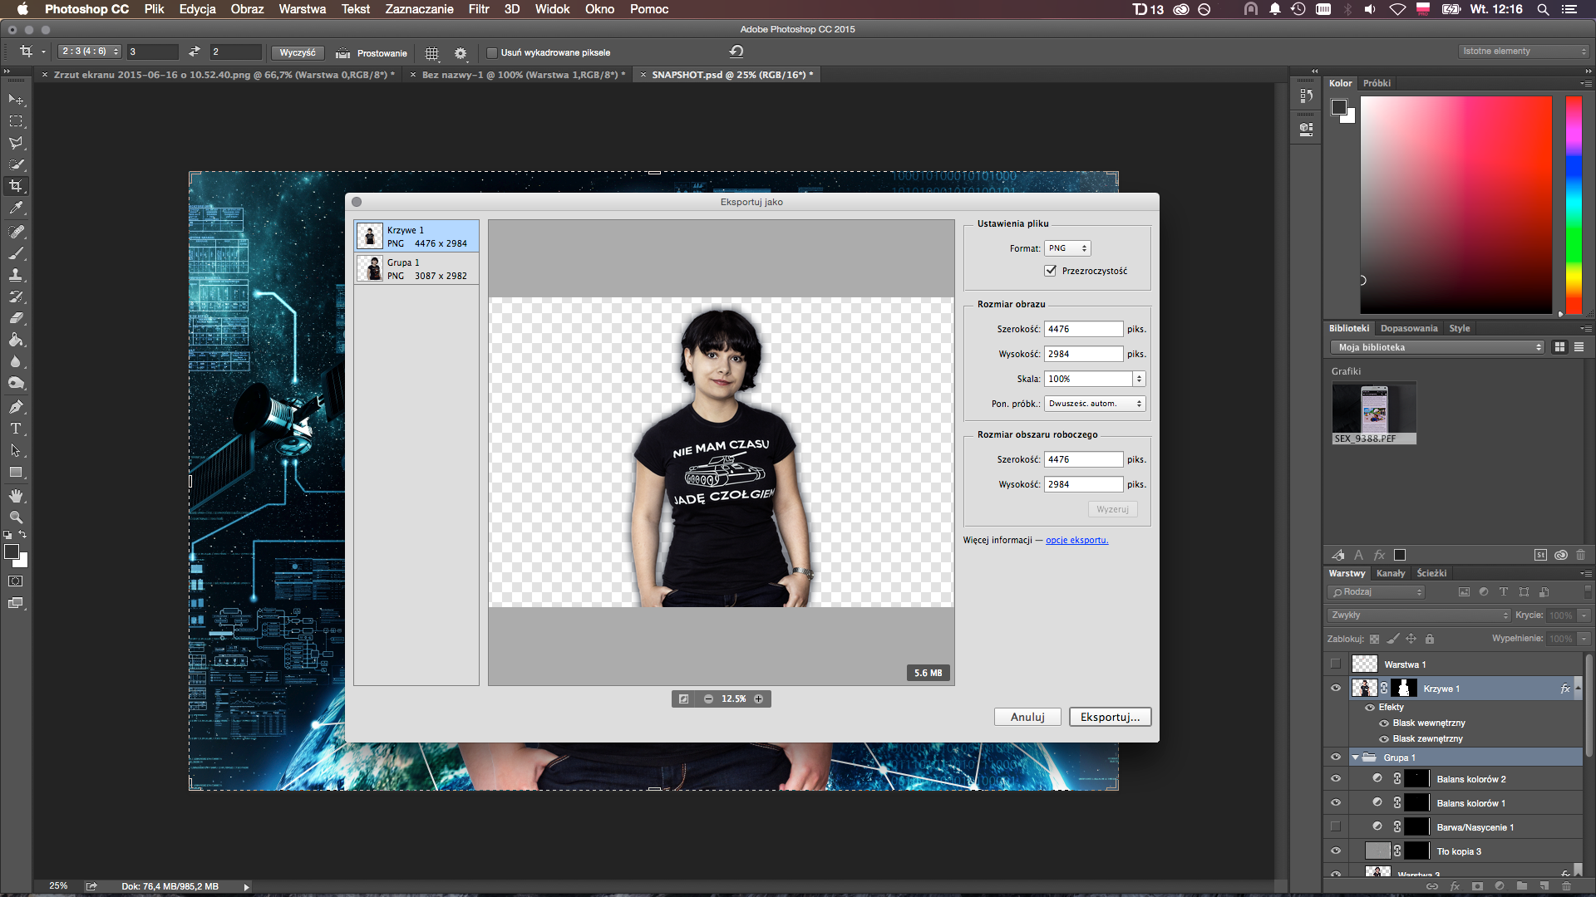Click the Wyczyść button

(x=298, y=52)
